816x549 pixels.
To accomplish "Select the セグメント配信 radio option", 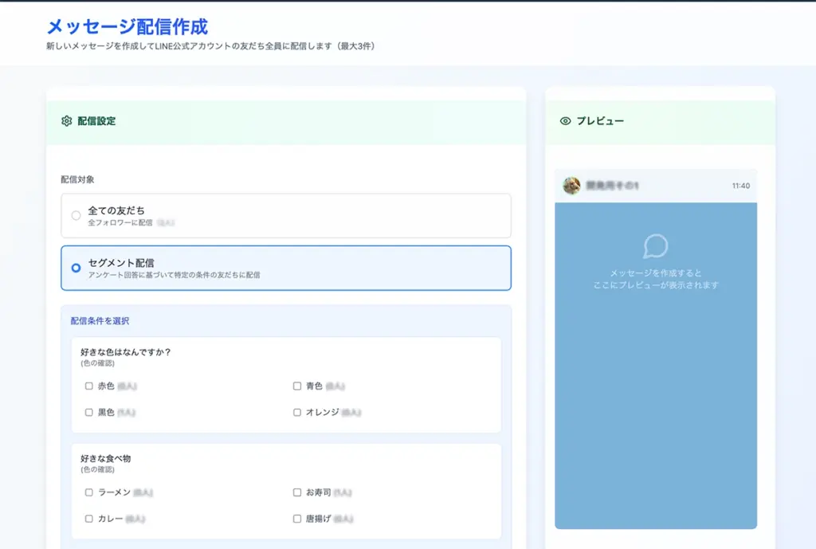I will click(76, 268).
